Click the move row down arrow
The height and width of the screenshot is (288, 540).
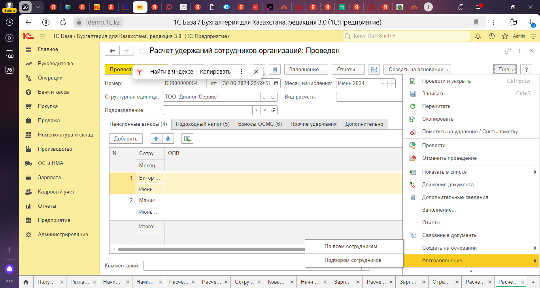pyautogui.click(x=168, y=138)
